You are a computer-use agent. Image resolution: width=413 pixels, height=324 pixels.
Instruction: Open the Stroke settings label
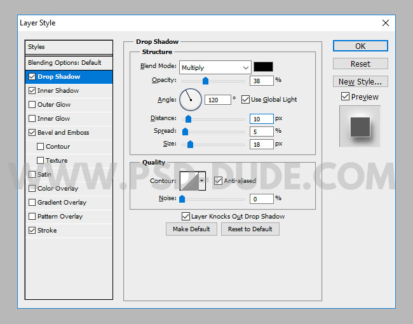47,230
